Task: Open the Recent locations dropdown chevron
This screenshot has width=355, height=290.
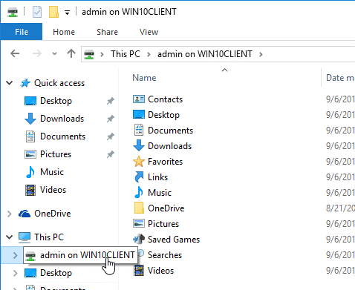Action: 54,53
